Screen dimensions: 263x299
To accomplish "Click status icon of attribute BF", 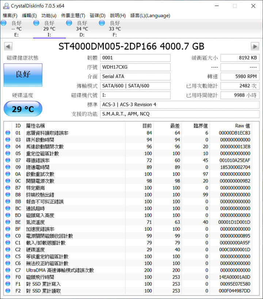I will click(8, 229).
